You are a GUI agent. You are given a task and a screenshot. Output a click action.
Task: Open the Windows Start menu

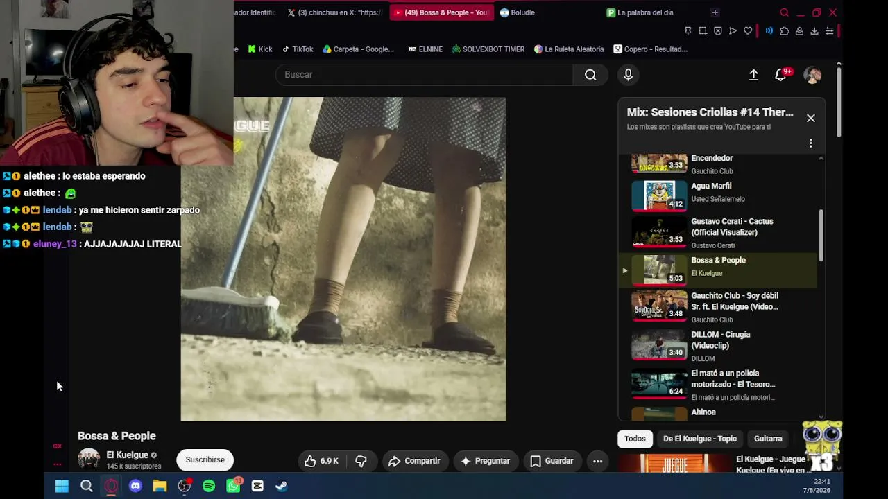coord(62,486)
